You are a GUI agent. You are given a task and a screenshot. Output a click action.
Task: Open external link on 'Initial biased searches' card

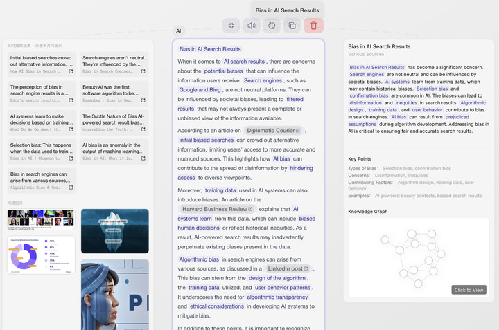(71, 71)
